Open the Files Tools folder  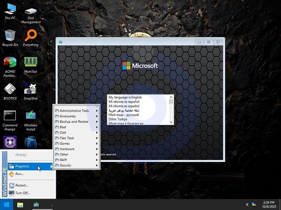[x=77, y=138]
